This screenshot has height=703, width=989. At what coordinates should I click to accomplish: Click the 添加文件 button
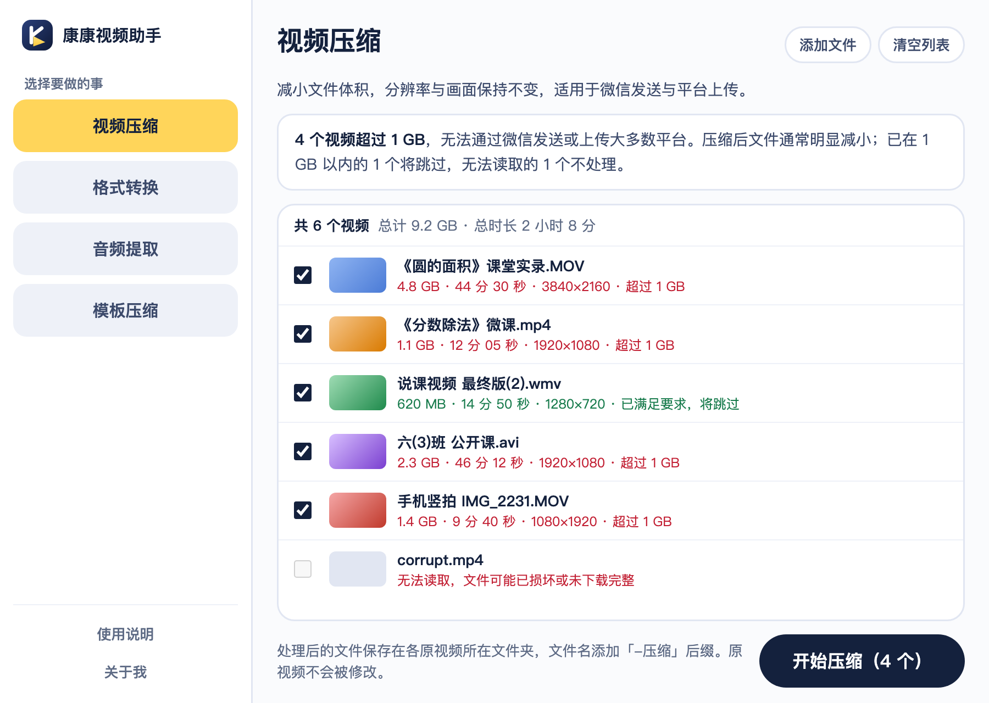(x=827, y=45)
